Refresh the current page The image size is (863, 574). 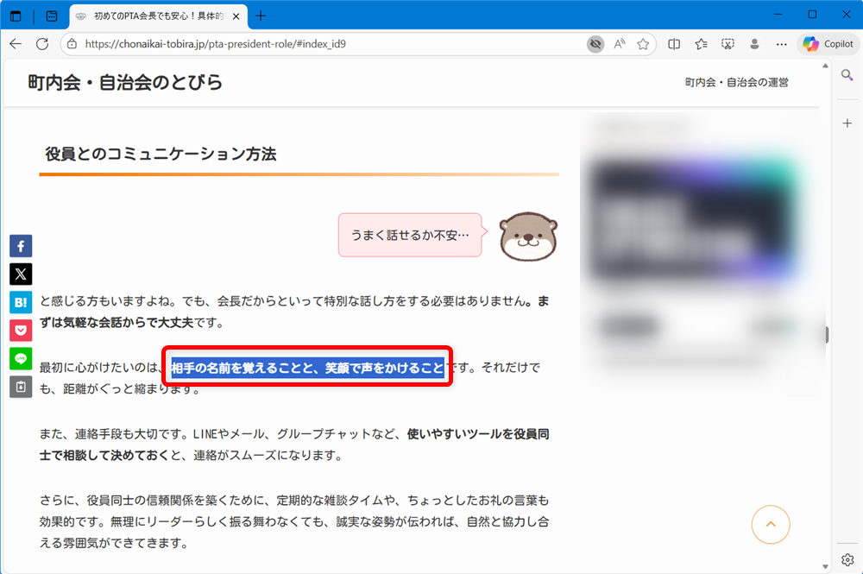(x=42, y=44)
